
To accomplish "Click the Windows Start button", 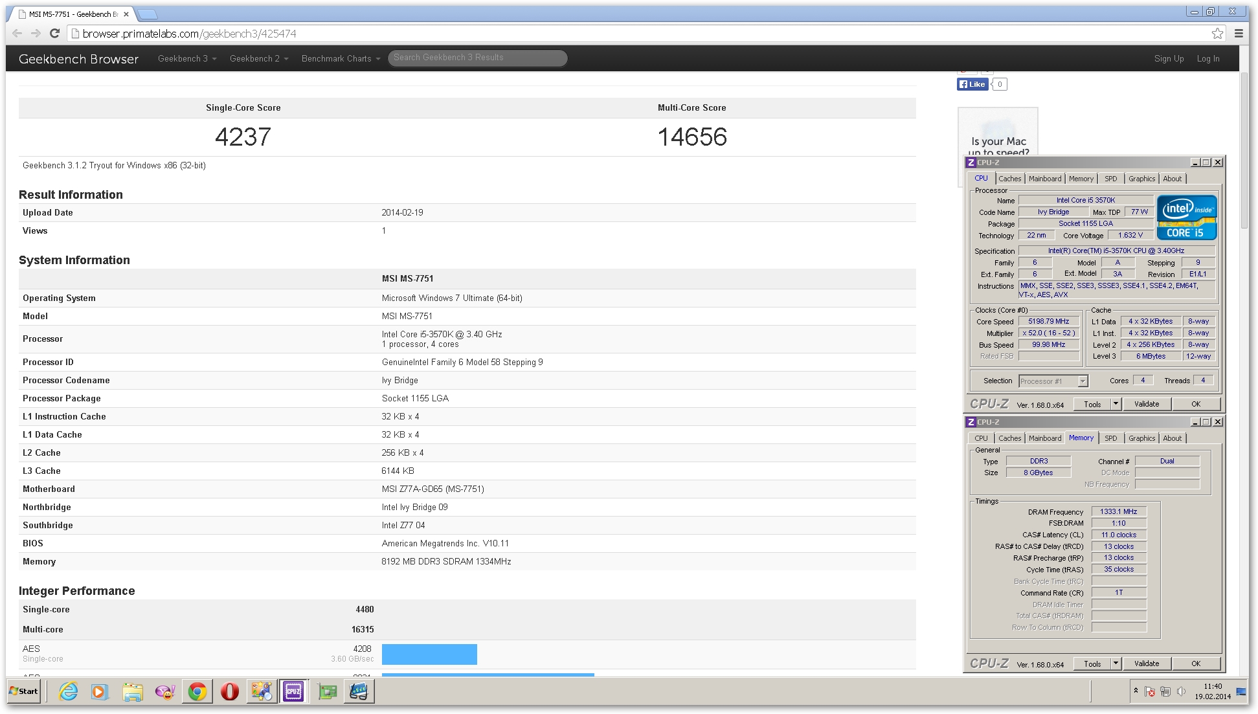I will pos(24,691).
